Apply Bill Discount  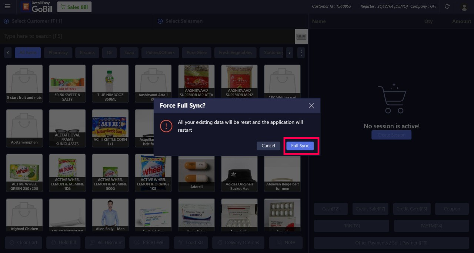tap(106, 243)
